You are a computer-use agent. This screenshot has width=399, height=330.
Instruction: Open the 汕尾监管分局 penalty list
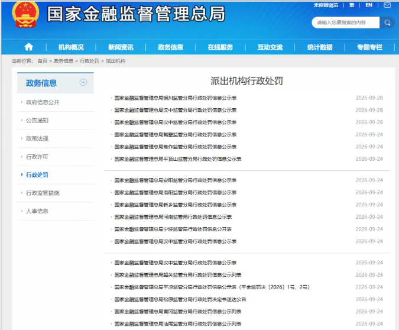[x=178, y=324]
